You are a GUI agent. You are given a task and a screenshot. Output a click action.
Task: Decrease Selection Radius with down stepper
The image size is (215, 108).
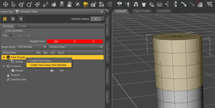[102, 20]
